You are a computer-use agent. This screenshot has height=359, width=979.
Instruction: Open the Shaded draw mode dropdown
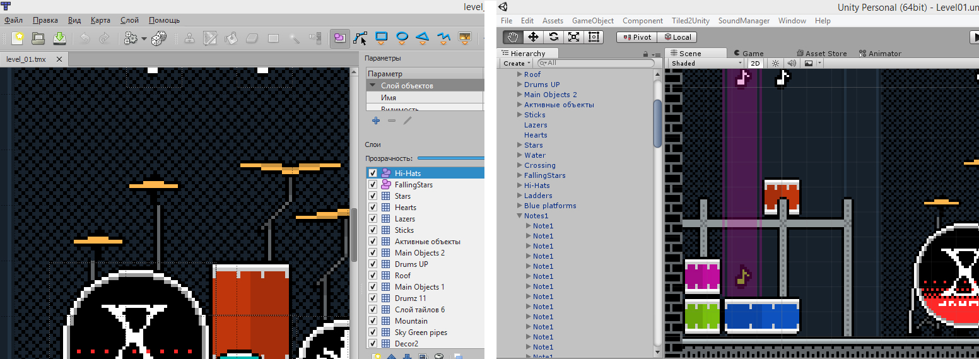click(707, 63)
